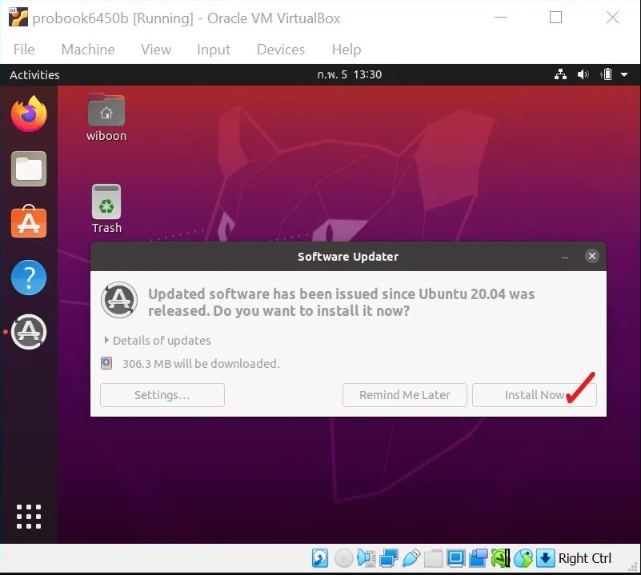Open the wiboon home folder on the desktop

click(106, 109)
